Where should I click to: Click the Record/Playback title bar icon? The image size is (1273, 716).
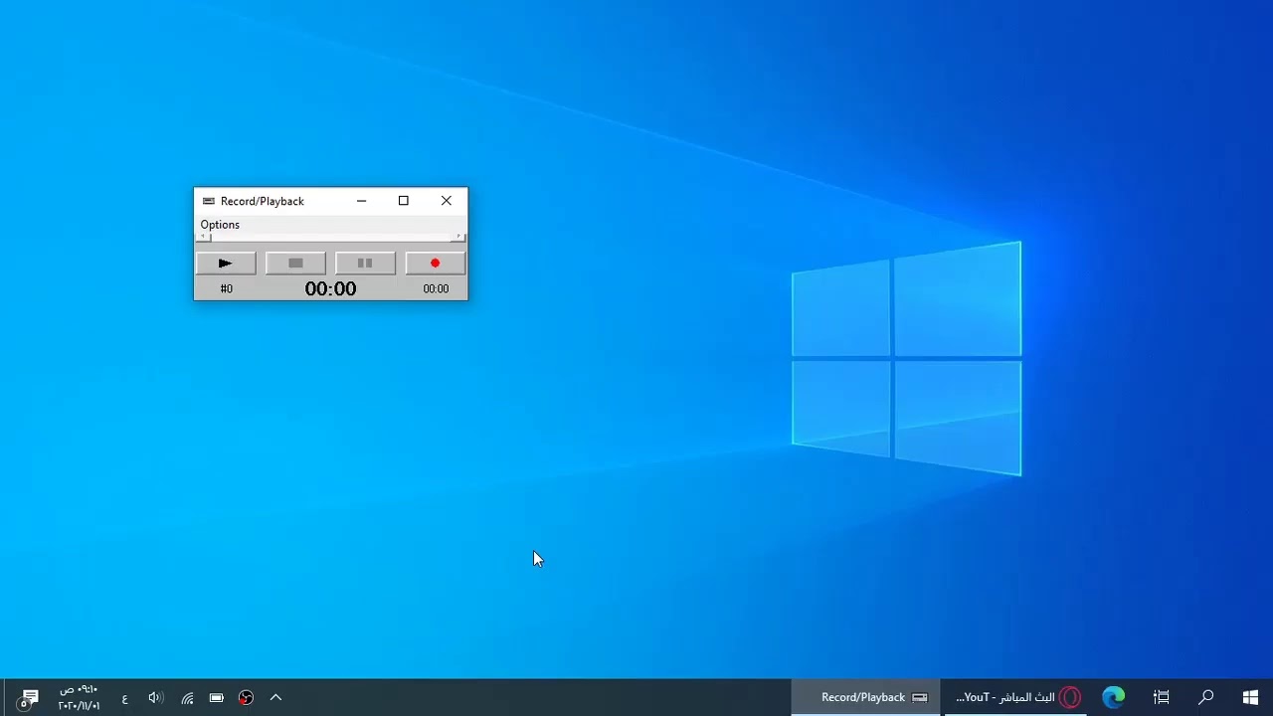(209, 201)
